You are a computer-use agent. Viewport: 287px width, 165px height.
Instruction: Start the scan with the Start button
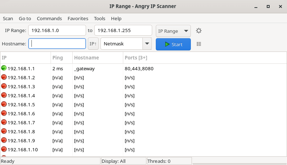(x=173, y=44)
